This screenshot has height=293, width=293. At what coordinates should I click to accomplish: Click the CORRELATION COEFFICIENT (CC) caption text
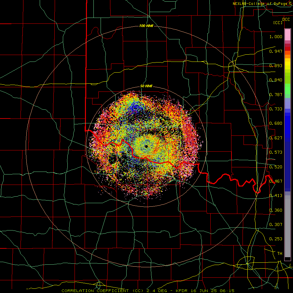coord(103,291)
